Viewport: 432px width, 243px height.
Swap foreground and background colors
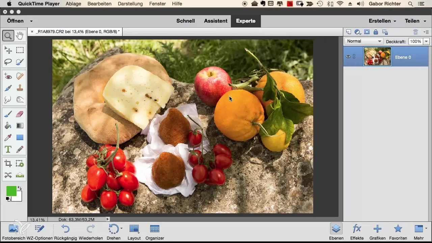tap(20, 188)
